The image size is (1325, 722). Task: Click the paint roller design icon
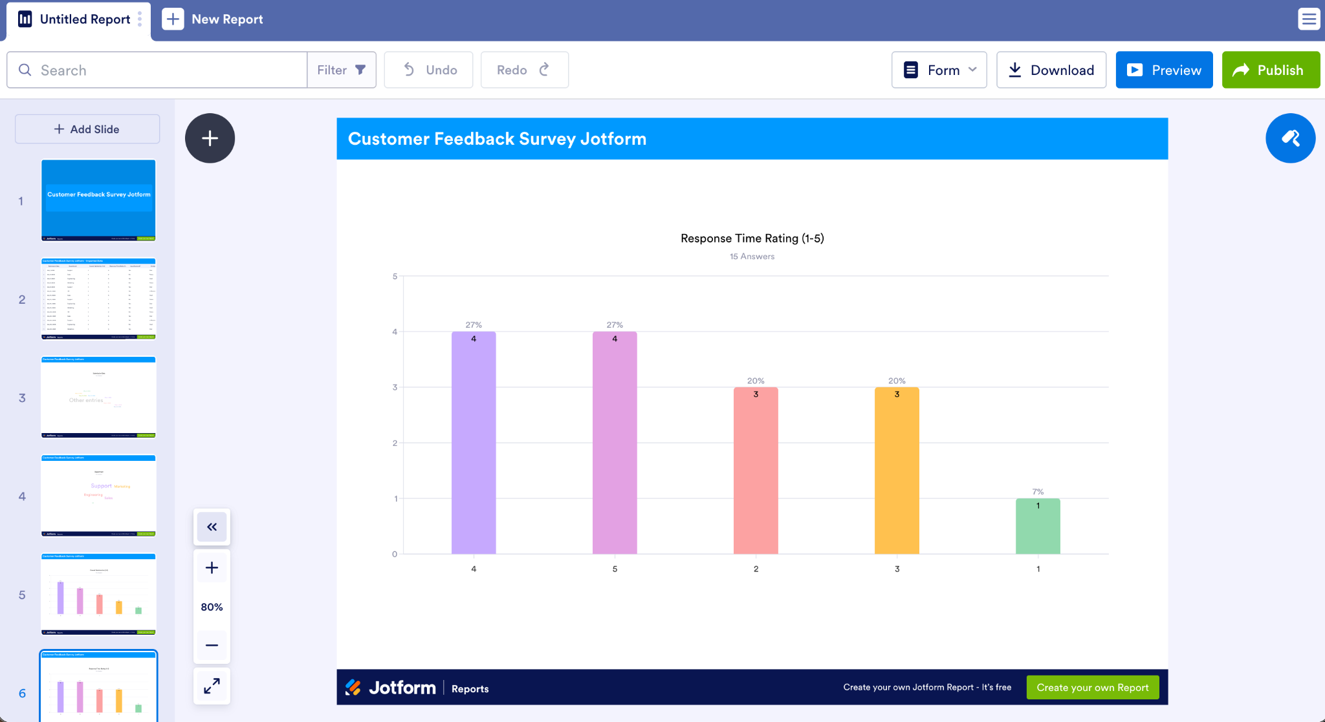click(1290, 138)
